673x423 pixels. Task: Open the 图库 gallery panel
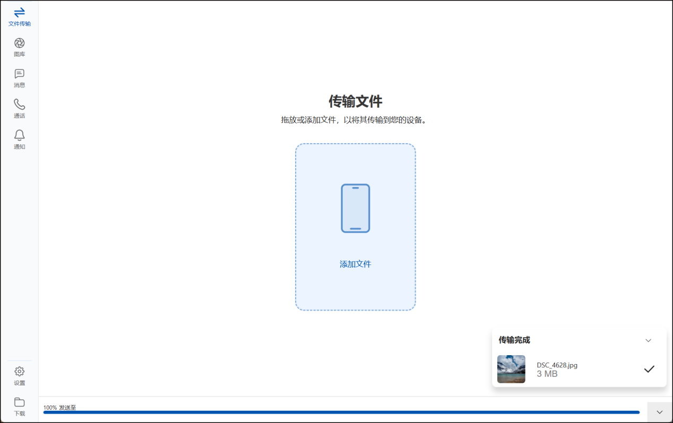(19, 47)
